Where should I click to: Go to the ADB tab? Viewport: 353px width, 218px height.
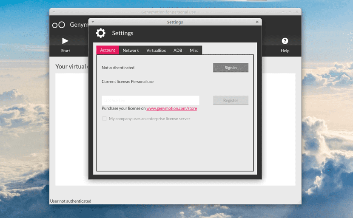pyautogui.click(x=178, y=50)
